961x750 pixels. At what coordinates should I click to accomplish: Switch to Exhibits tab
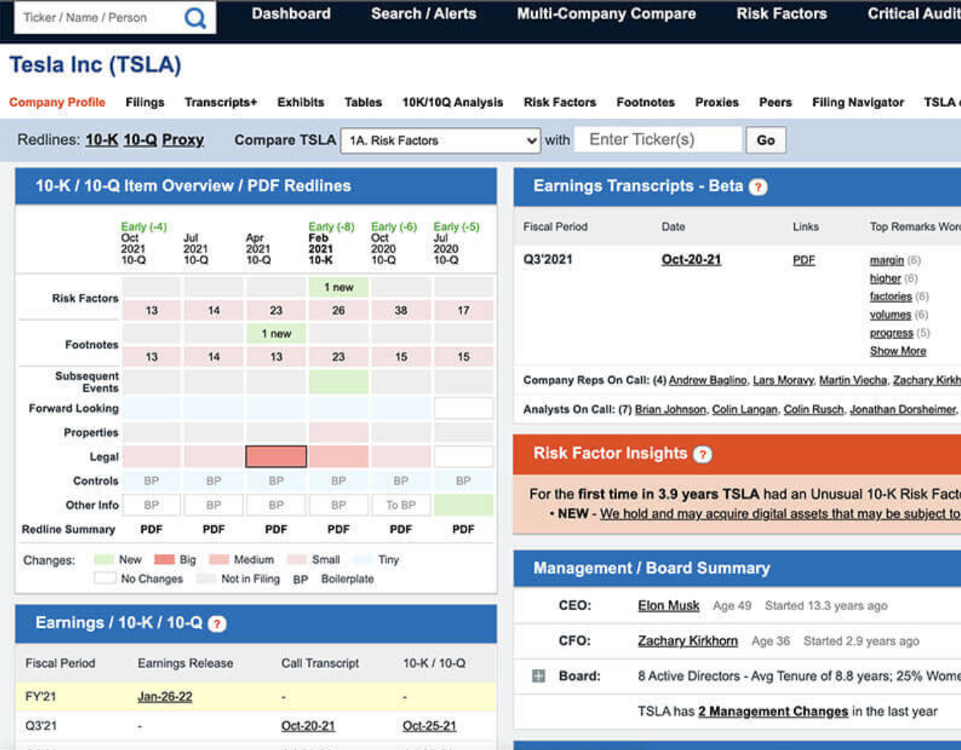point(301,102)
